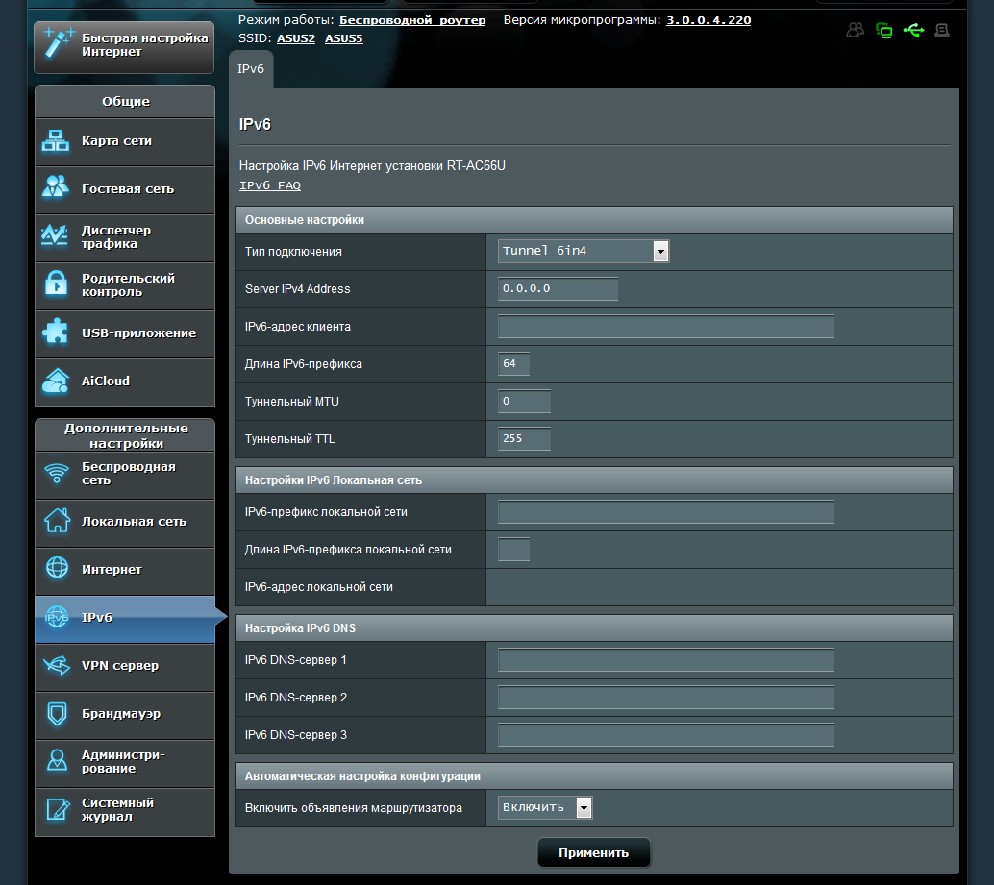Click the Дополнительные настройки sidebar heading
Image resolution: width=994 pixels, height=885 pixels.
(x=126, y=436)
